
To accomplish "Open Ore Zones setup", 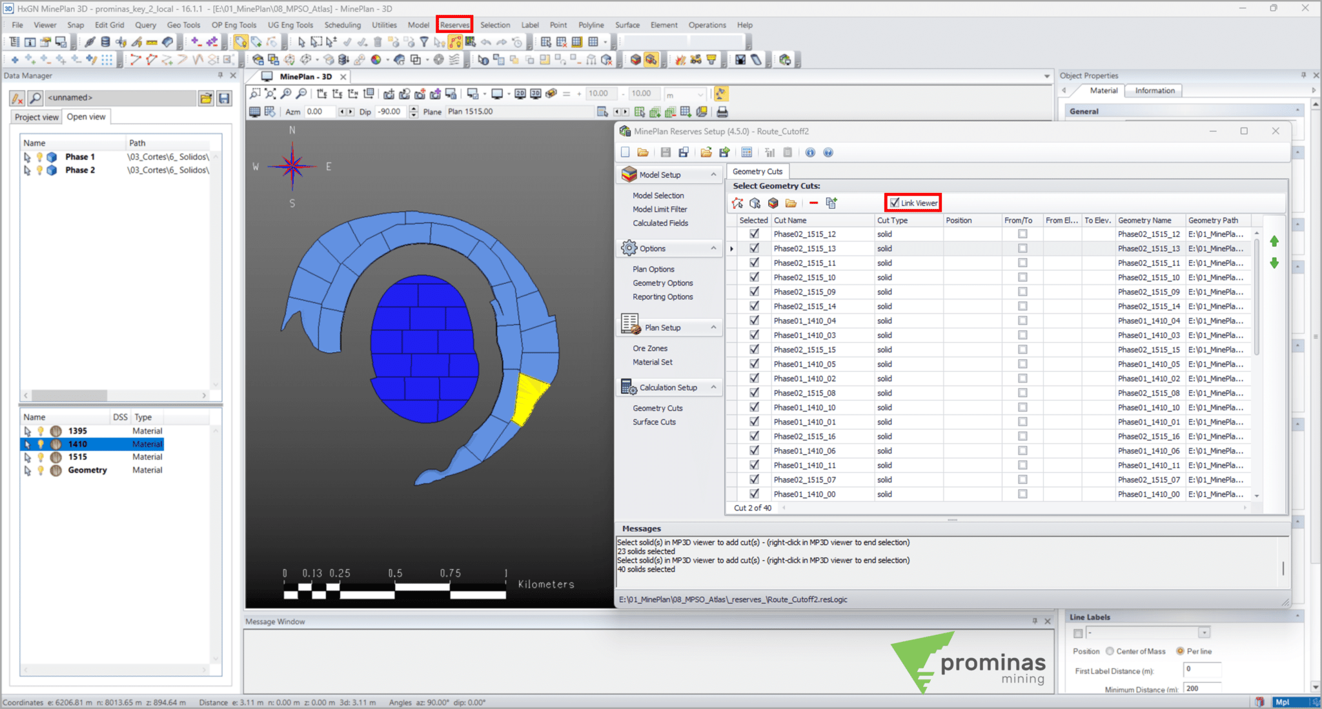I will tap(650, 348).
